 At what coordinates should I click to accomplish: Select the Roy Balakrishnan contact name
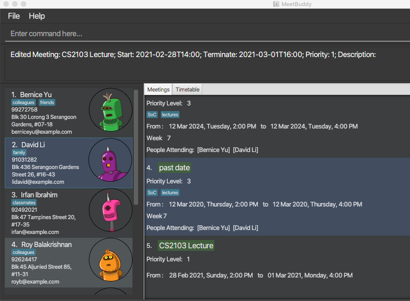tap(47, 244)
